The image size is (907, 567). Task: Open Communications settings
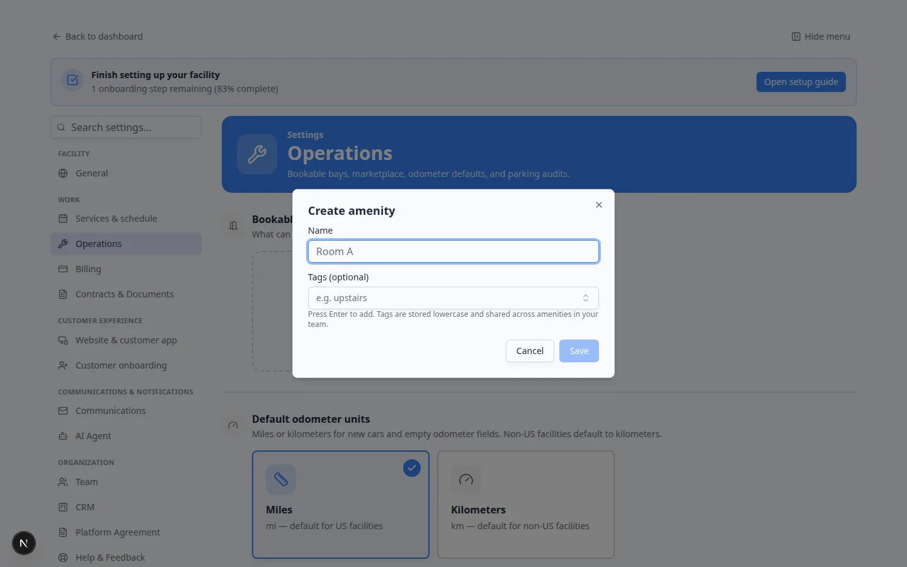(x=126, y=411)
